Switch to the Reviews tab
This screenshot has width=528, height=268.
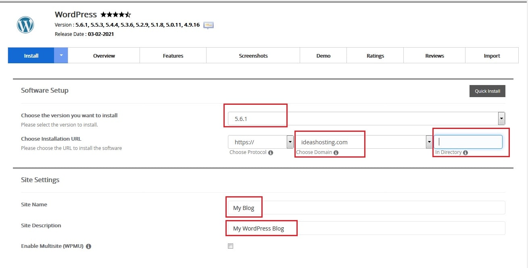pyautogui.click(x=434, y=55)
